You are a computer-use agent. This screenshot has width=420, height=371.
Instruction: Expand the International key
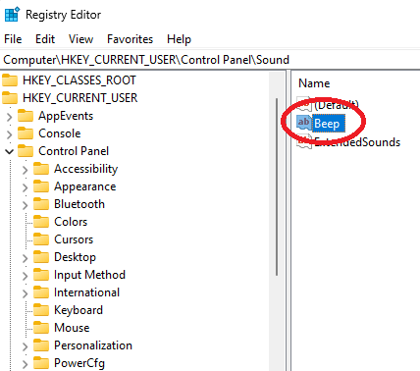coord(26,293)
